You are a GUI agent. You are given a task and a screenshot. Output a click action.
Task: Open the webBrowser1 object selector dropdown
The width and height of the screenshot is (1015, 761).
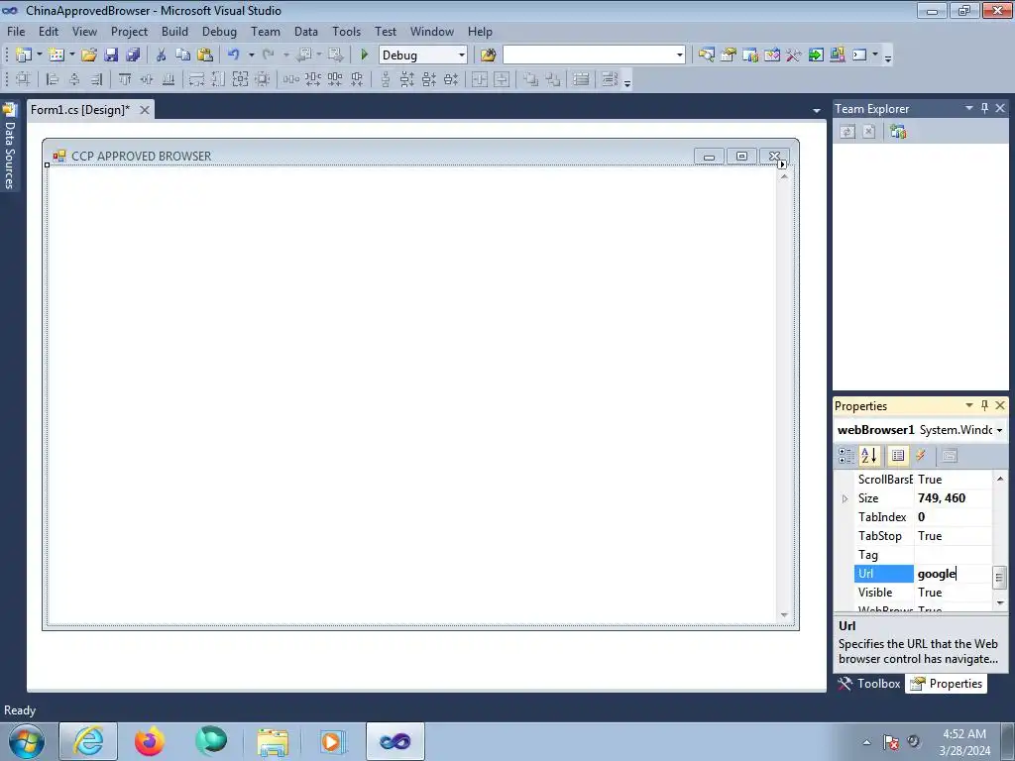coord(999,430)
